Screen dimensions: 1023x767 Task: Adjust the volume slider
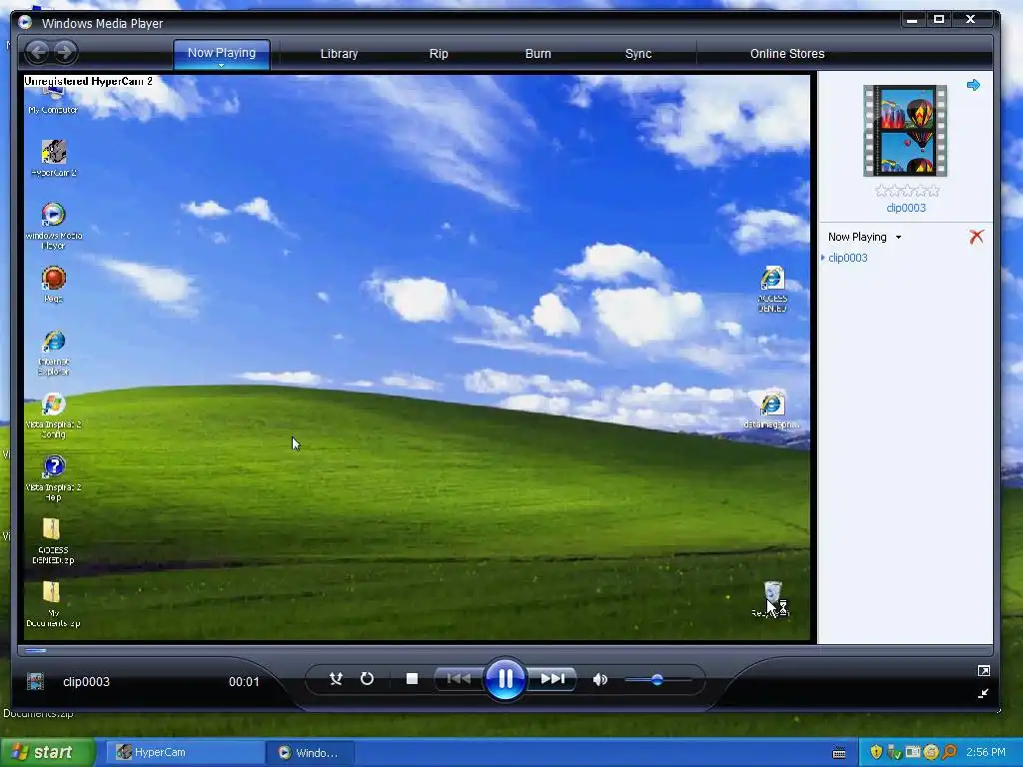[x=657, y=679]
